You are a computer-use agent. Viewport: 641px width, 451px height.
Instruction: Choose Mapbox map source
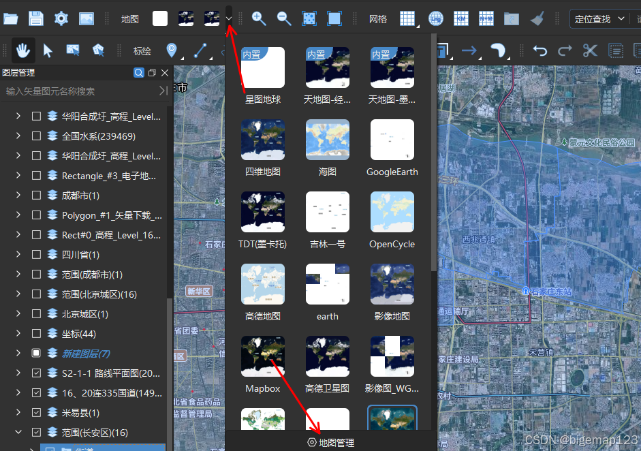tap(263, 366)
